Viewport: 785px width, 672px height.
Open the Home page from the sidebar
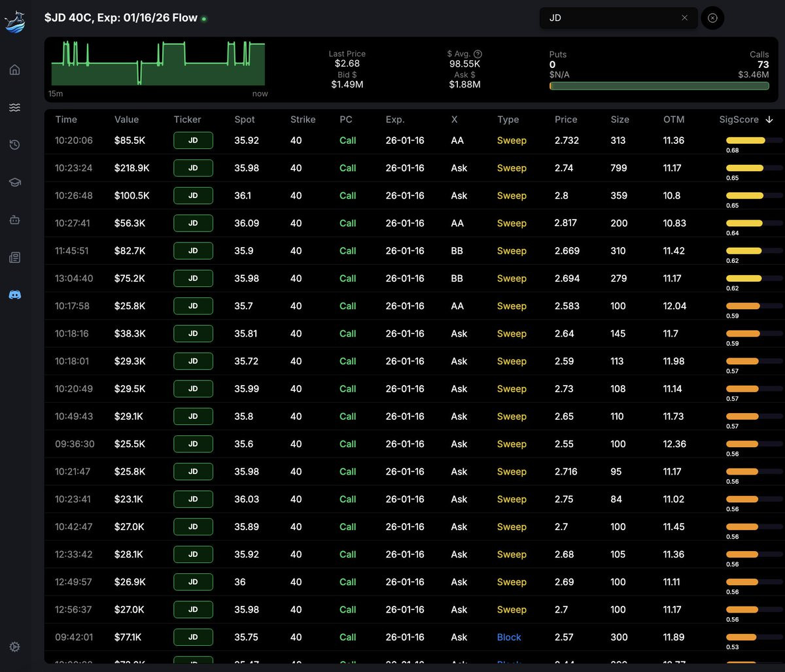14,70
